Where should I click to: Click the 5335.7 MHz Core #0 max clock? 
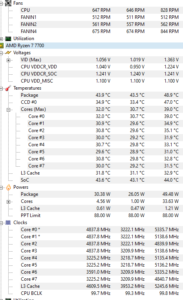point(167,230)
